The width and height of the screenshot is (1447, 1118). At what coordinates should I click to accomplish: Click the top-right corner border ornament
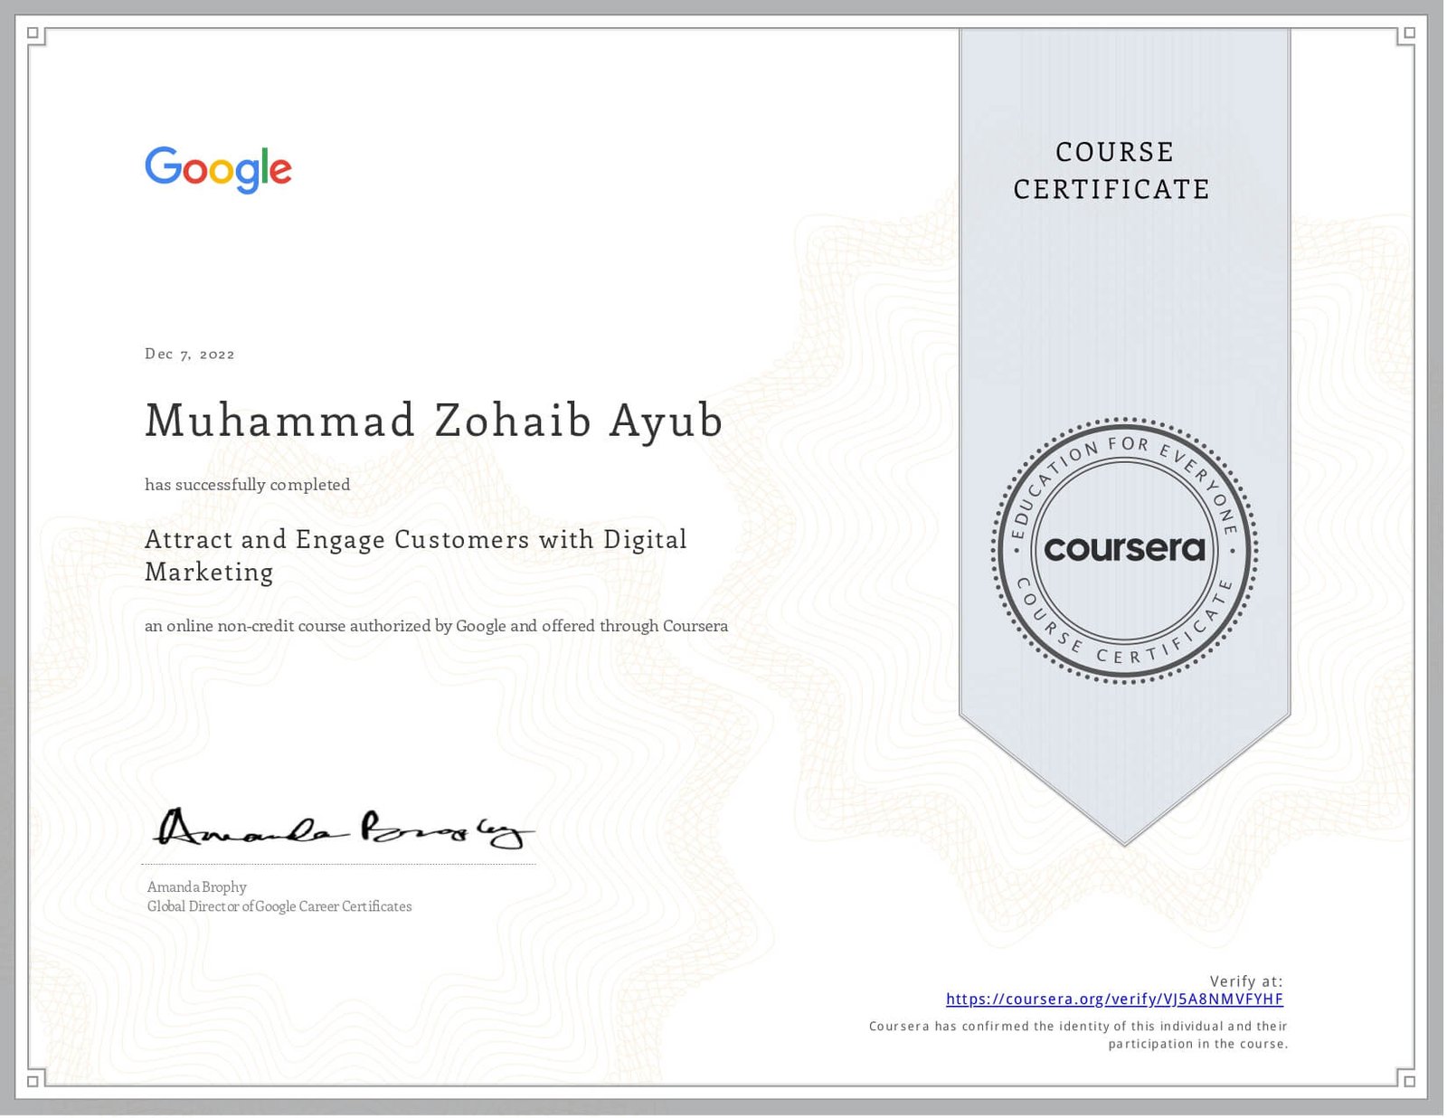tap(1407, 35)
